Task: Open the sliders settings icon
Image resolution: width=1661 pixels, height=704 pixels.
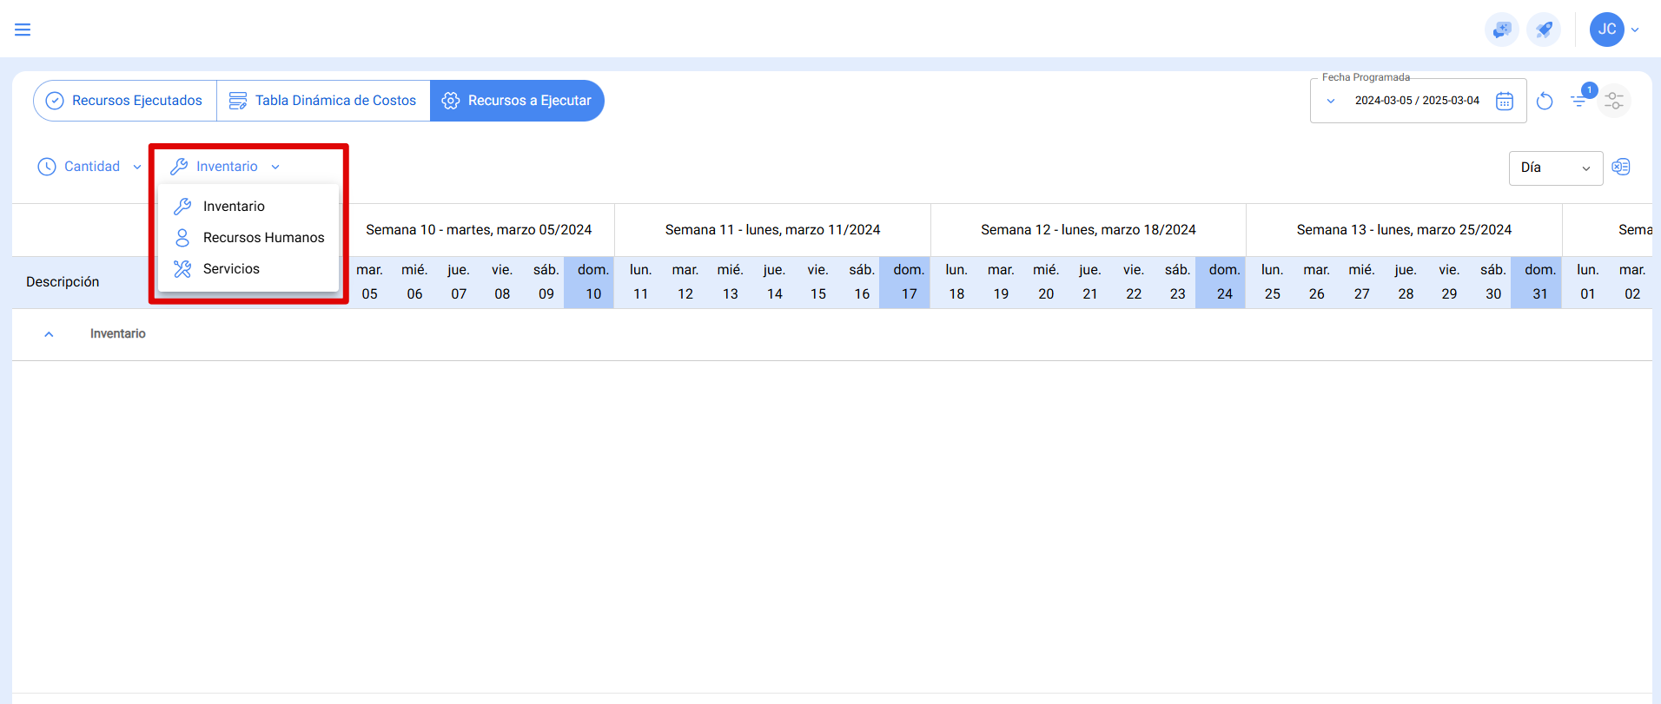Action: [1614, 101]
